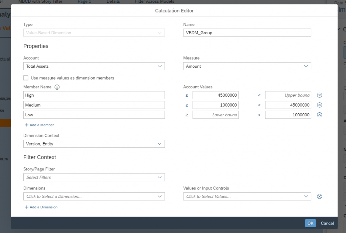Click less-than operator in Low row
Viewport: 346px width, 233px height.
pos(259,115)
